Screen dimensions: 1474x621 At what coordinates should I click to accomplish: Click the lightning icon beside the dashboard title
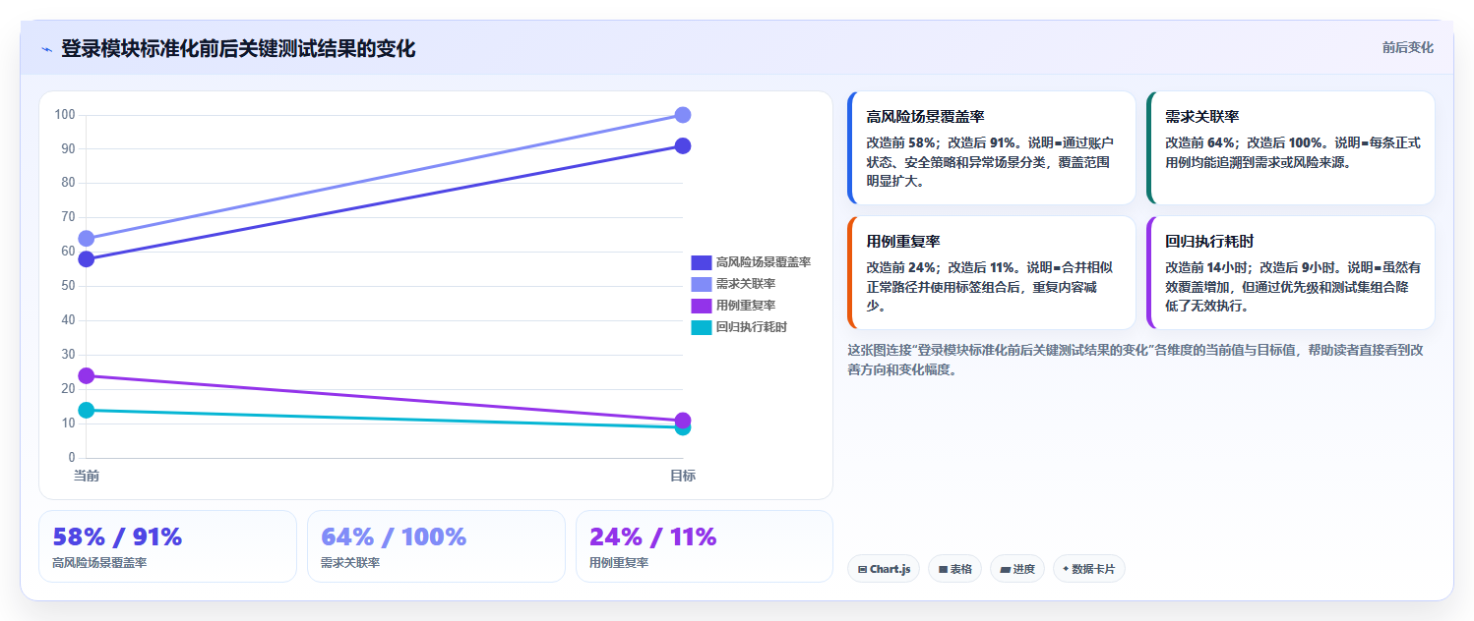[46, 49]
